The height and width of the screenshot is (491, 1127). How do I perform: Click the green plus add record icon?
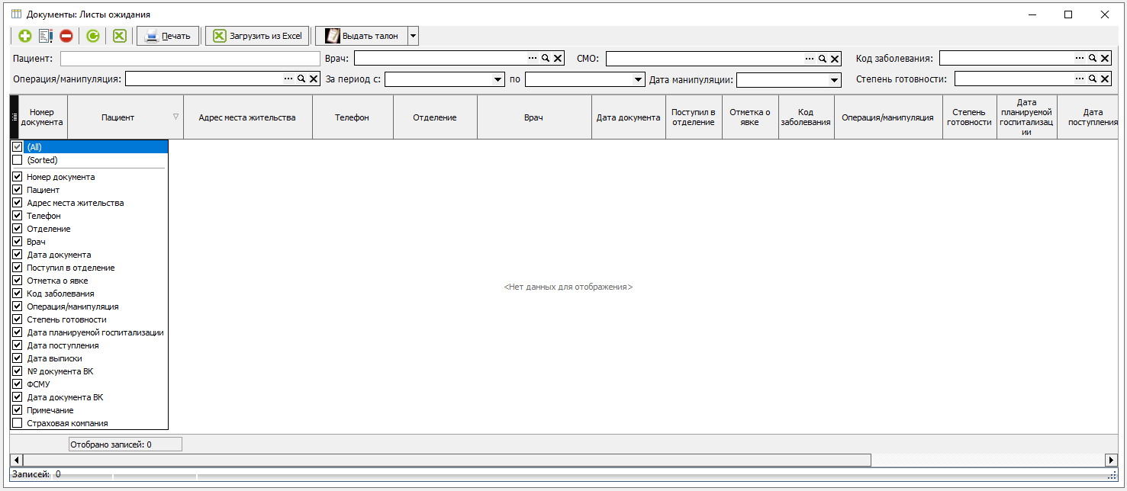(25, 36)
